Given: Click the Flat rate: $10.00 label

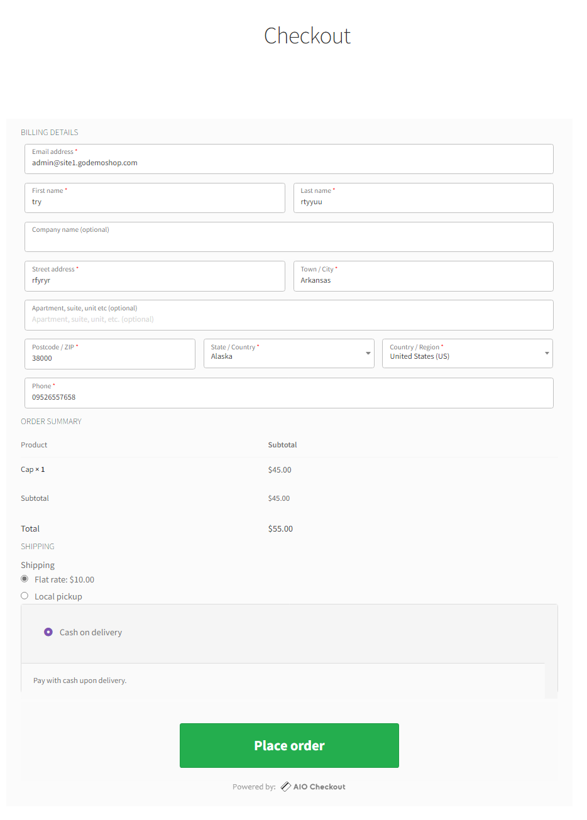Looking at the screenshot, I should pos(65,579).
